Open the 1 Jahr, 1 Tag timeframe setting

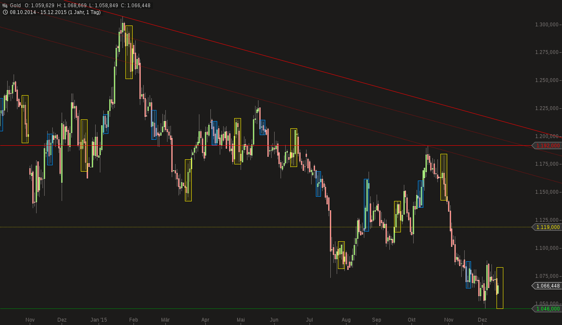tap(83, 12)
